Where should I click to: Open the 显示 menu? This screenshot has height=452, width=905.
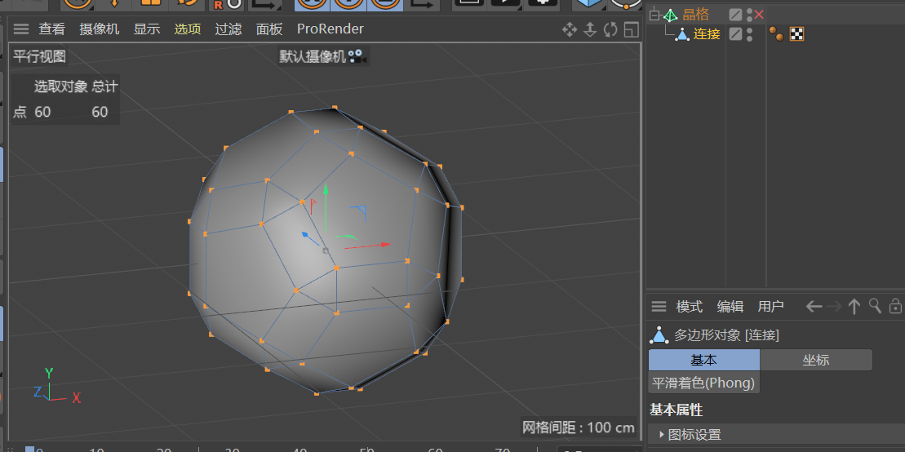[x=147, y=29]
